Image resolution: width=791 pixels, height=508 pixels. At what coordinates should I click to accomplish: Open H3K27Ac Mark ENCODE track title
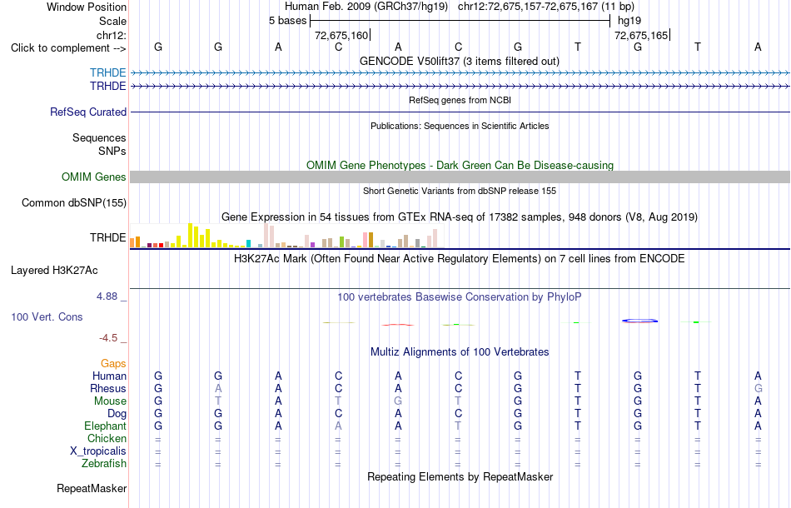[460, 259]
